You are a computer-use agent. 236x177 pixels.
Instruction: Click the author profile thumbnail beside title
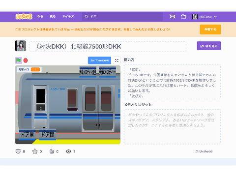pyautogui.click(x=20, y=46)
